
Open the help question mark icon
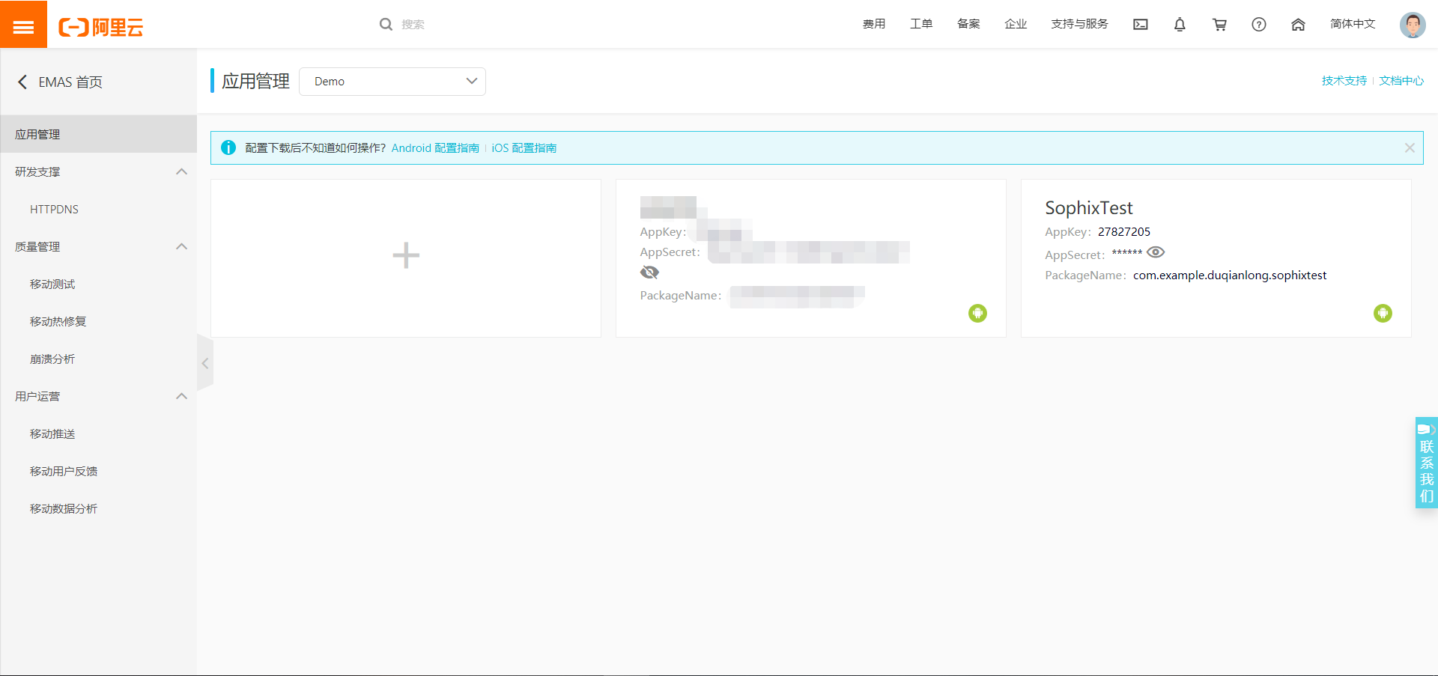1258,24
